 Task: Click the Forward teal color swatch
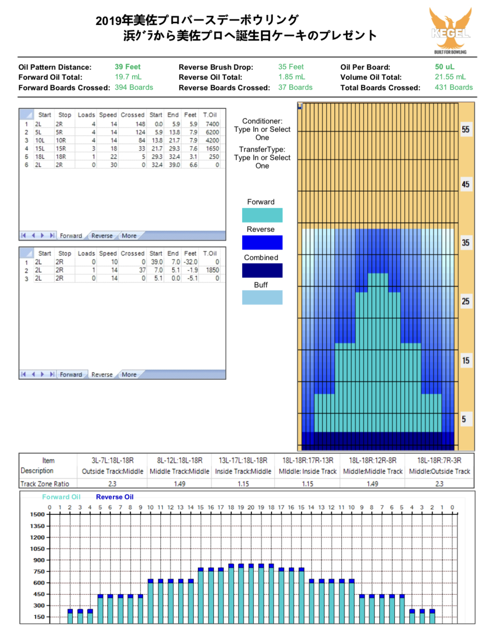262,215
